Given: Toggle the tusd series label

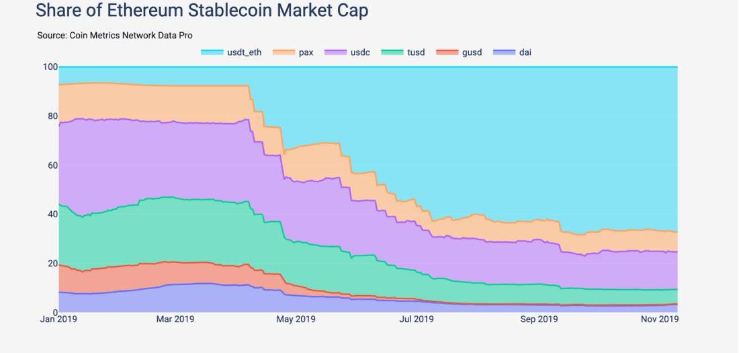Looking at the screenshot, I should coord(416,52).
